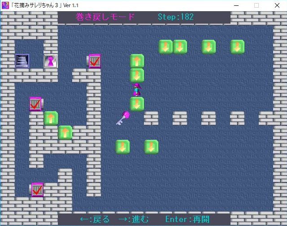
Task: Click the silver key with pink handle
Action: pos(122,118)
